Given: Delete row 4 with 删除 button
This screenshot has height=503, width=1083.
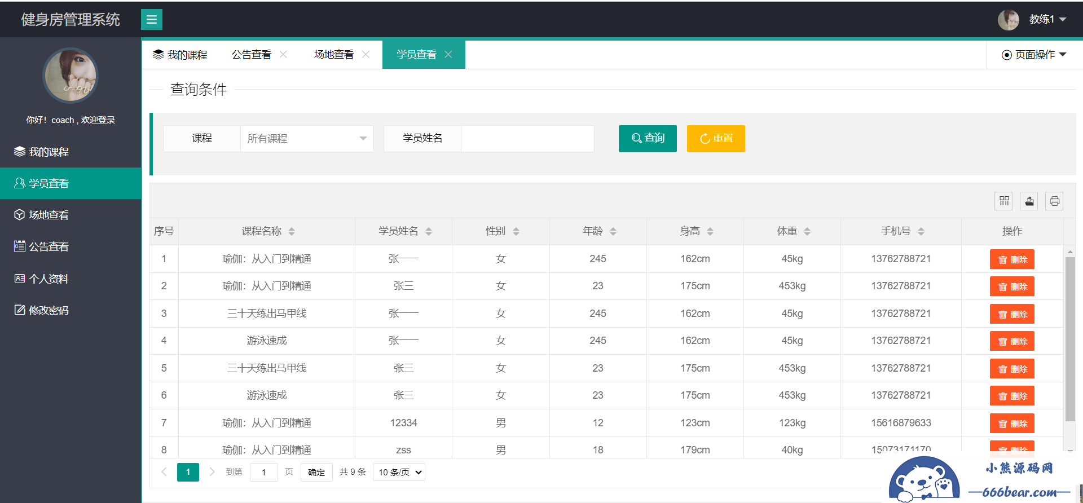Looking at the screenshot, I should 1012,341.
